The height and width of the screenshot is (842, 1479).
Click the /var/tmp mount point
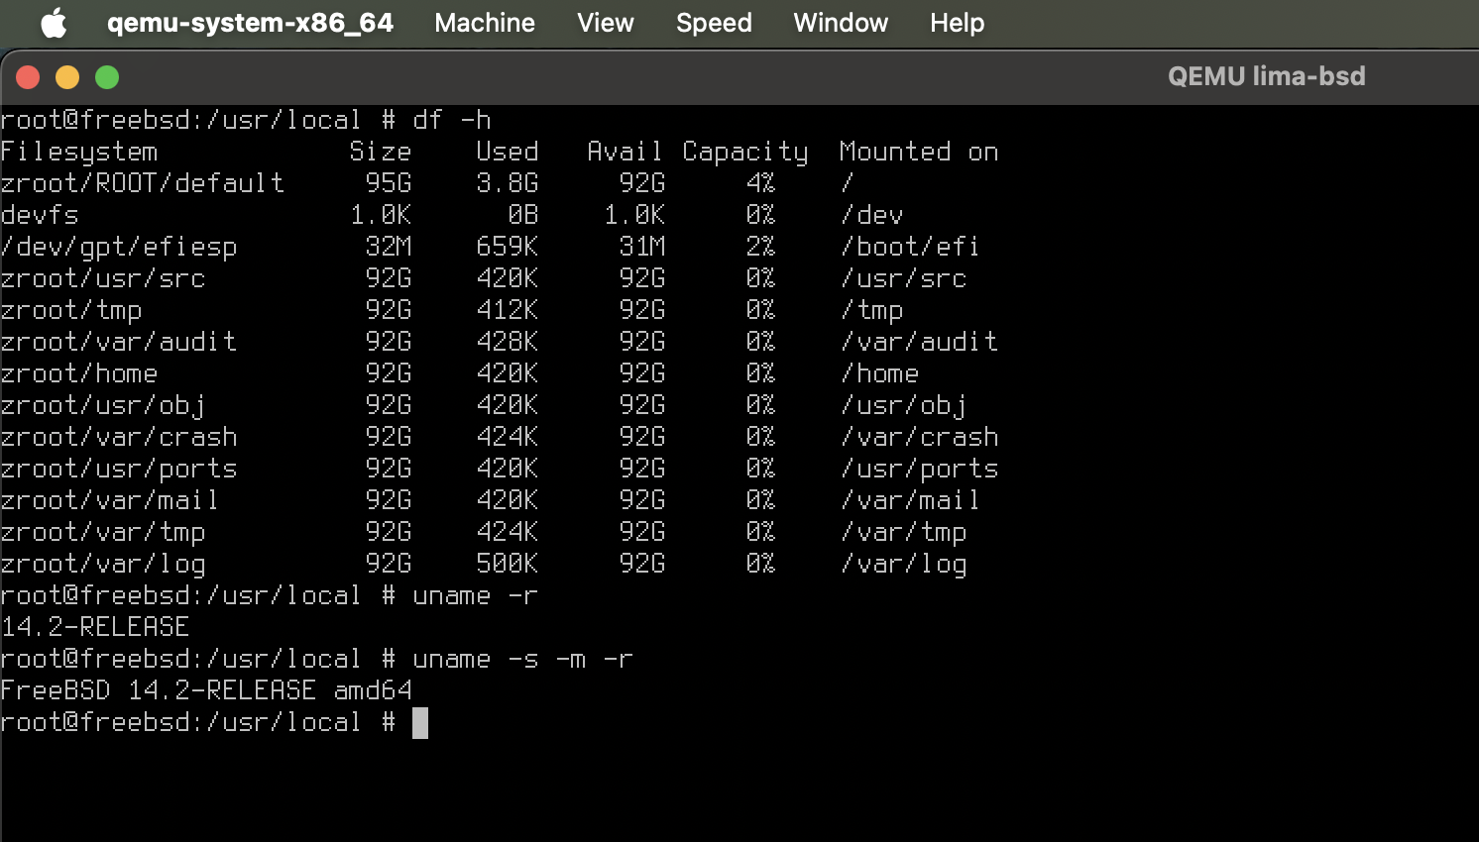click(904, 532)
